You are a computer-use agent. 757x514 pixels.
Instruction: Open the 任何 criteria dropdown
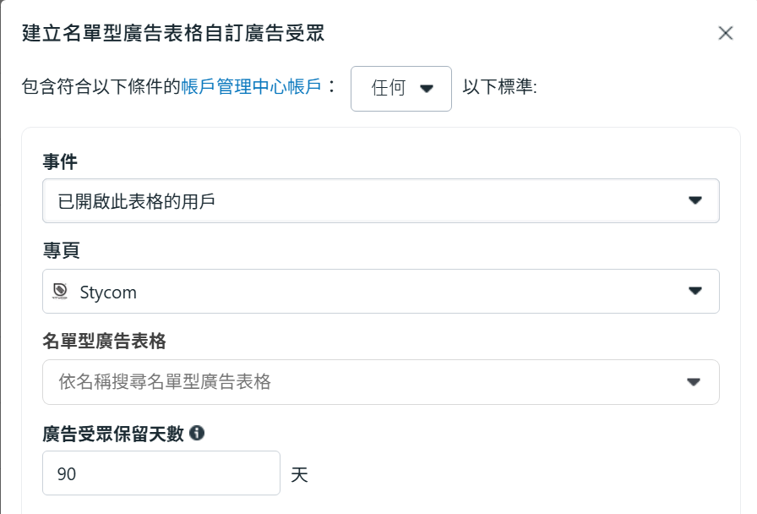400,88
